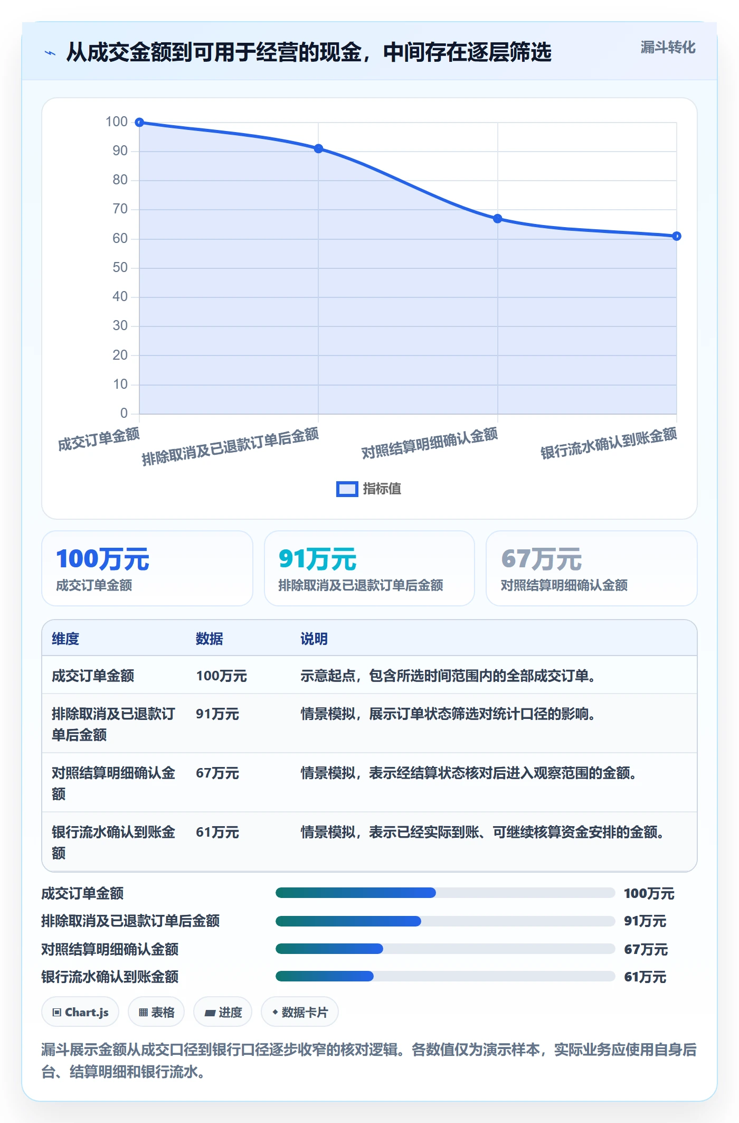Click the x-axis label 排除取消及已退款订单后金额 in chart

click(x=230, y=446)
